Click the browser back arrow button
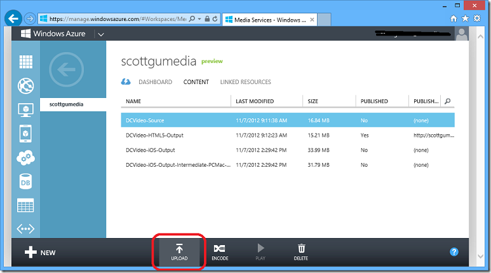 pyautogui.click(x=13, y=18)
